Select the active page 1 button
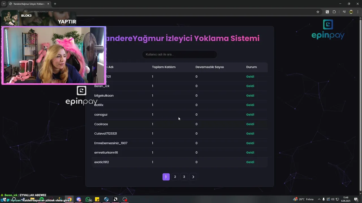This screenshot has height=203, width=362. pyautogui.click(x=166, y=177)
